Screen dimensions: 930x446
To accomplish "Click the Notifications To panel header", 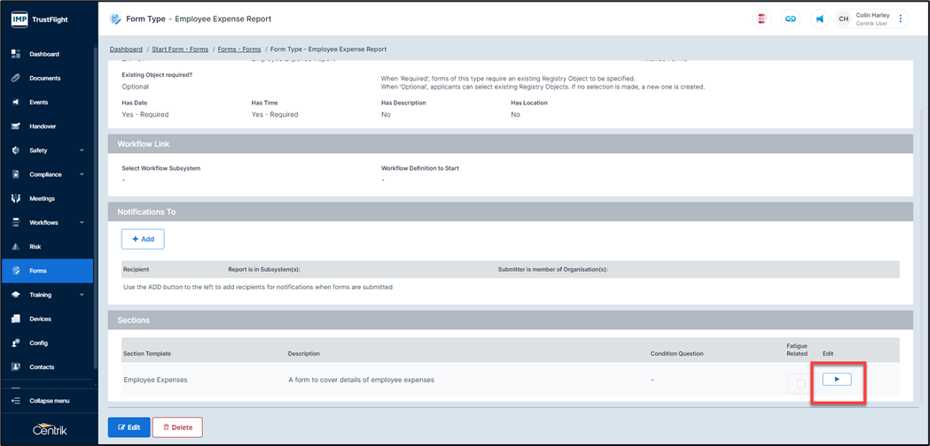I will click(x=510, y=211).
